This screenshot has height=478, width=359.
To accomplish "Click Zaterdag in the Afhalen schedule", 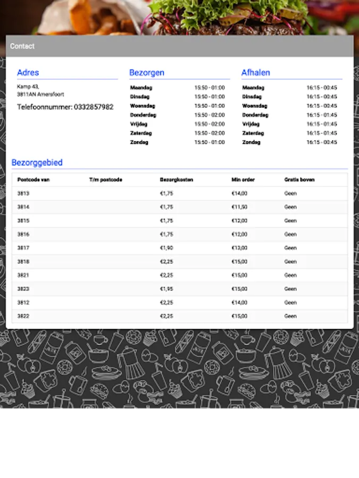I will [x=253, y=133].
